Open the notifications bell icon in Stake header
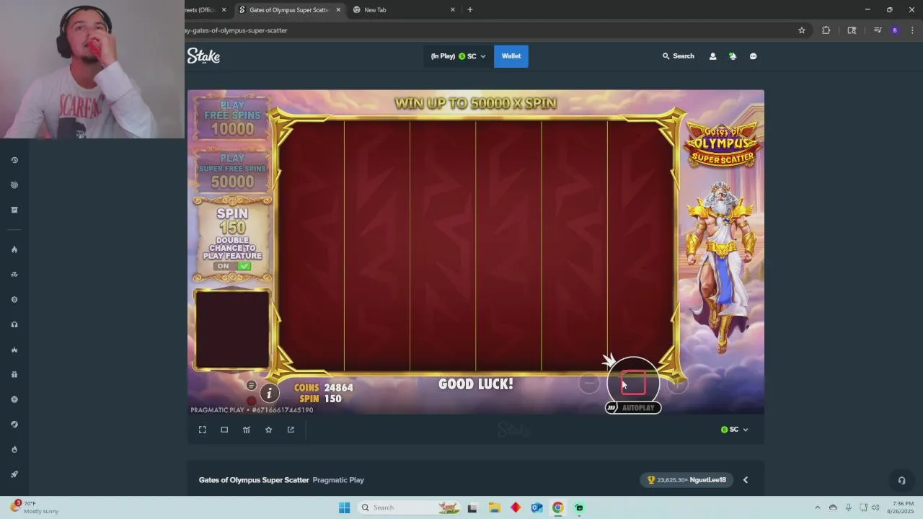Image resolution: width=923 pixels, height=519 pixels. click(x=733, y=56)
